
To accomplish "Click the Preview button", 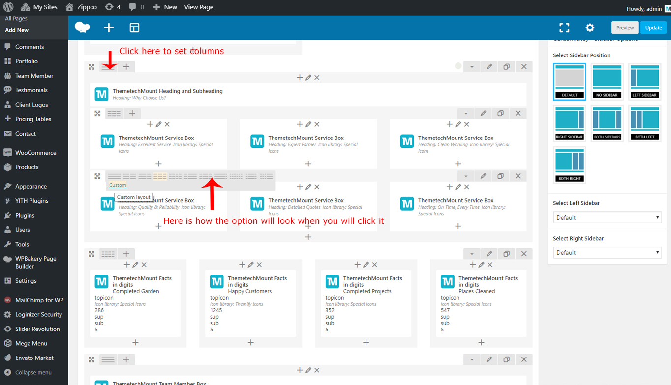I will point(625,27).
